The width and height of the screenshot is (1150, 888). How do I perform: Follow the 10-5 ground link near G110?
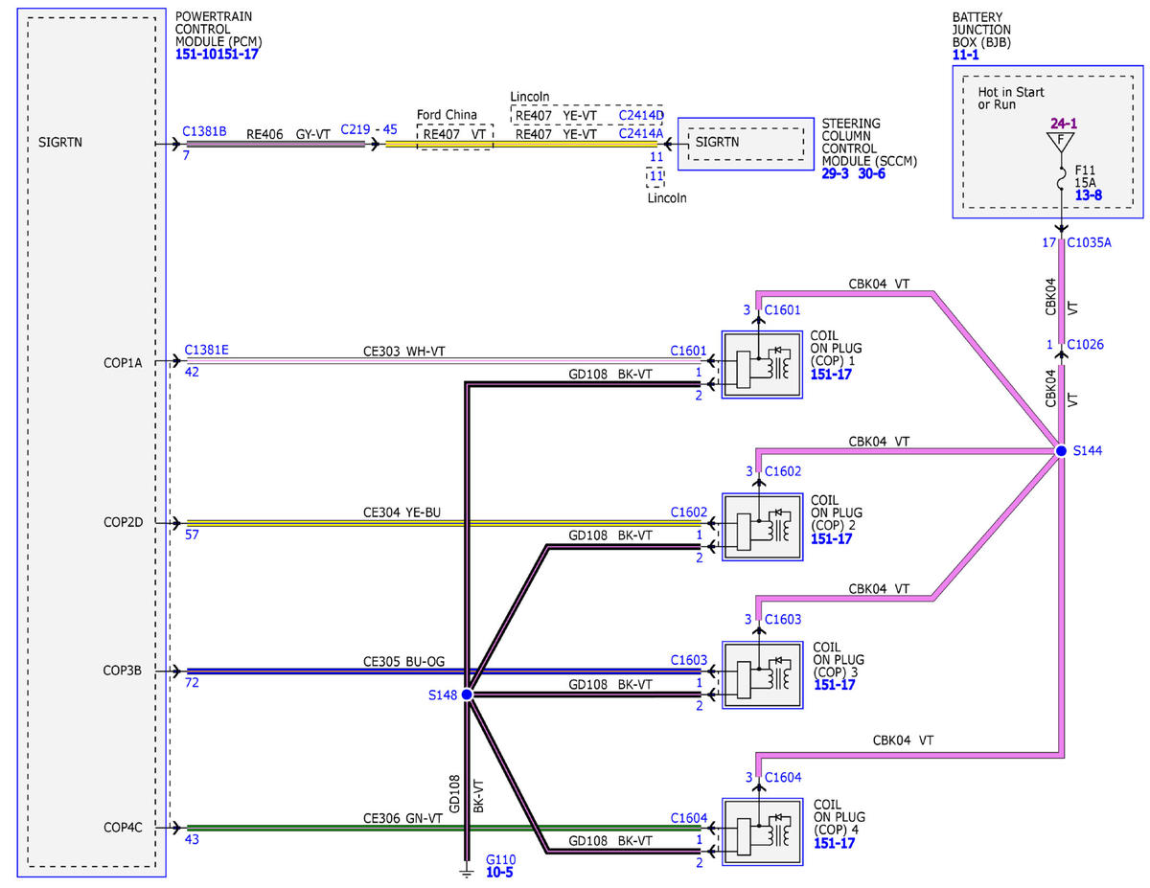tap(500, 874)
